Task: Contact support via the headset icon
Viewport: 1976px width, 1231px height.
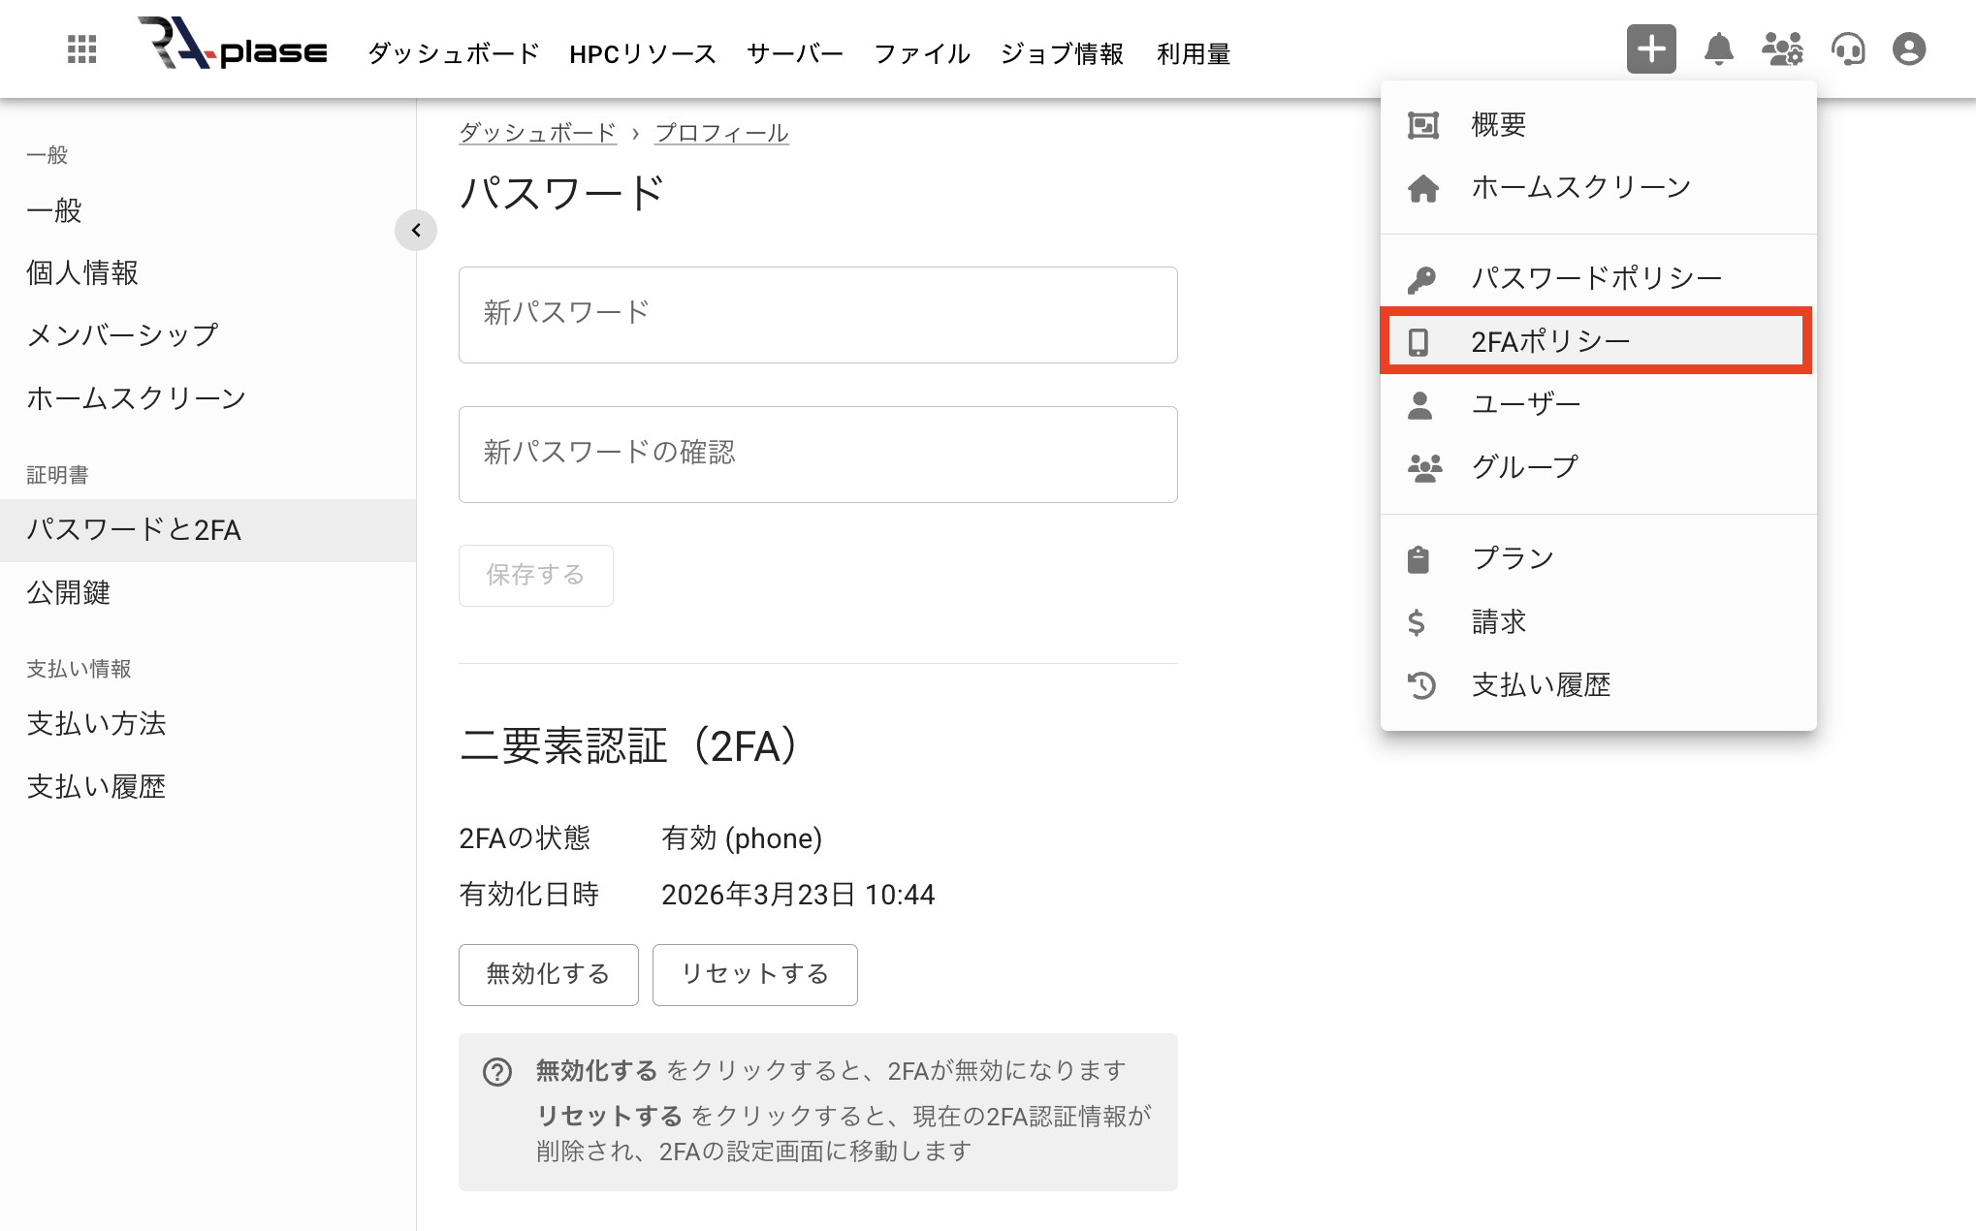Action: tap(1849, 48)
